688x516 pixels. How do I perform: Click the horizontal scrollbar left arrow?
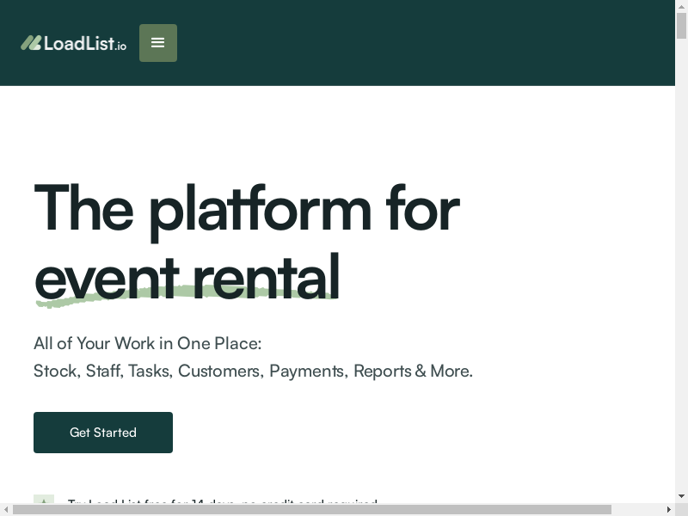point(6,509)
